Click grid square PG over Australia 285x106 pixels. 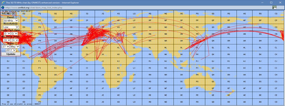point(197,82)
